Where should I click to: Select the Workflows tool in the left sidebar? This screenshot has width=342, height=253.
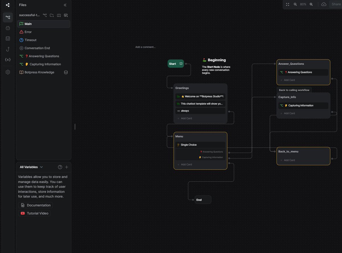[8, 17]
